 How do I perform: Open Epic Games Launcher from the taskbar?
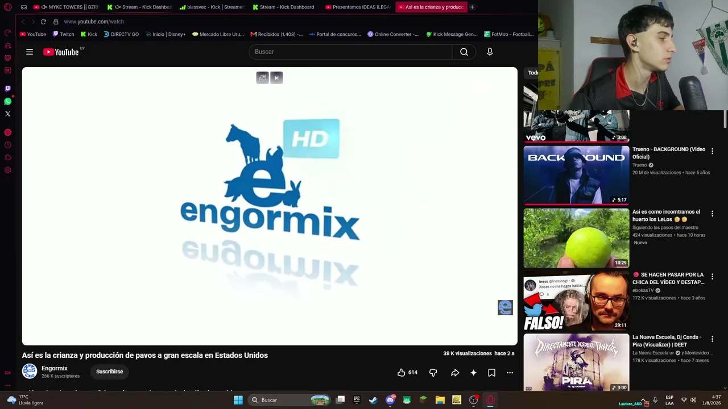tap(357, 400)
